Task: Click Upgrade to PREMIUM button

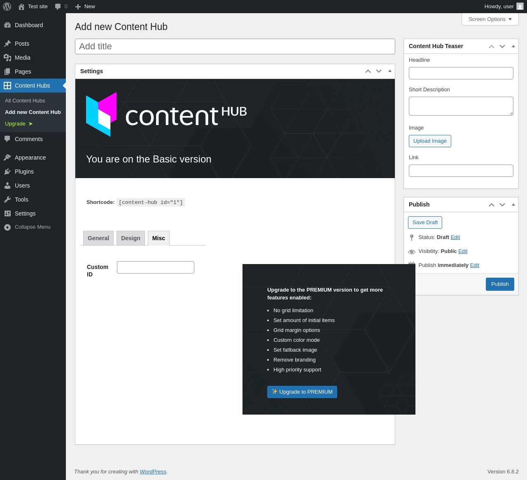Action: point(302,392)
